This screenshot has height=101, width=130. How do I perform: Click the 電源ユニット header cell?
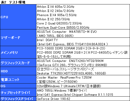click(18, 79)
